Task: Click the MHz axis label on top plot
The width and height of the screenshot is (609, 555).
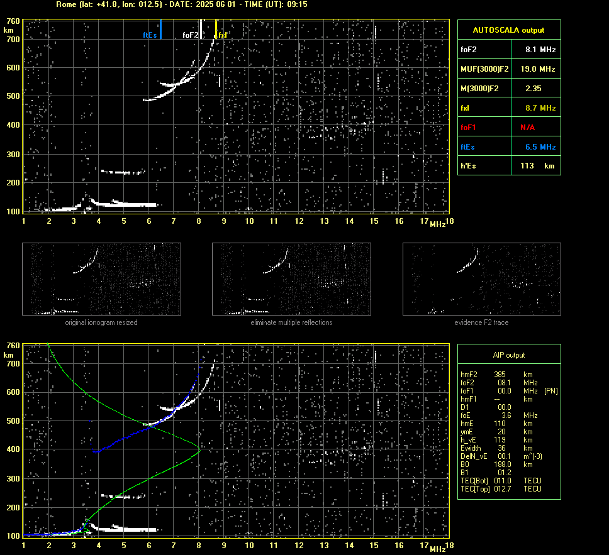Action: [437, 224]
